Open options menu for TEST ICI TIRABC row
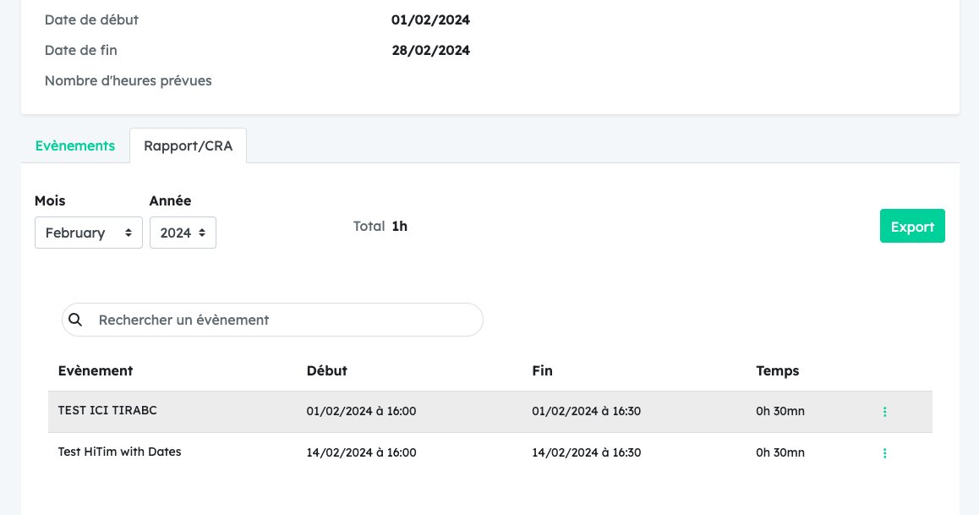Image resolution: width=979 pixels, height=515 pixels. click(x=884, y=411)
